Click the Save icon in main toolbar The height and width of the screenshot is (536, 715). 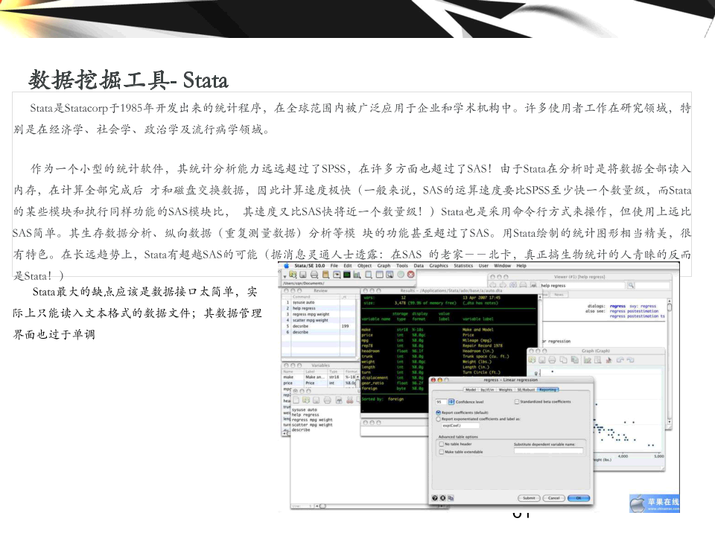(x=303, y=275)
